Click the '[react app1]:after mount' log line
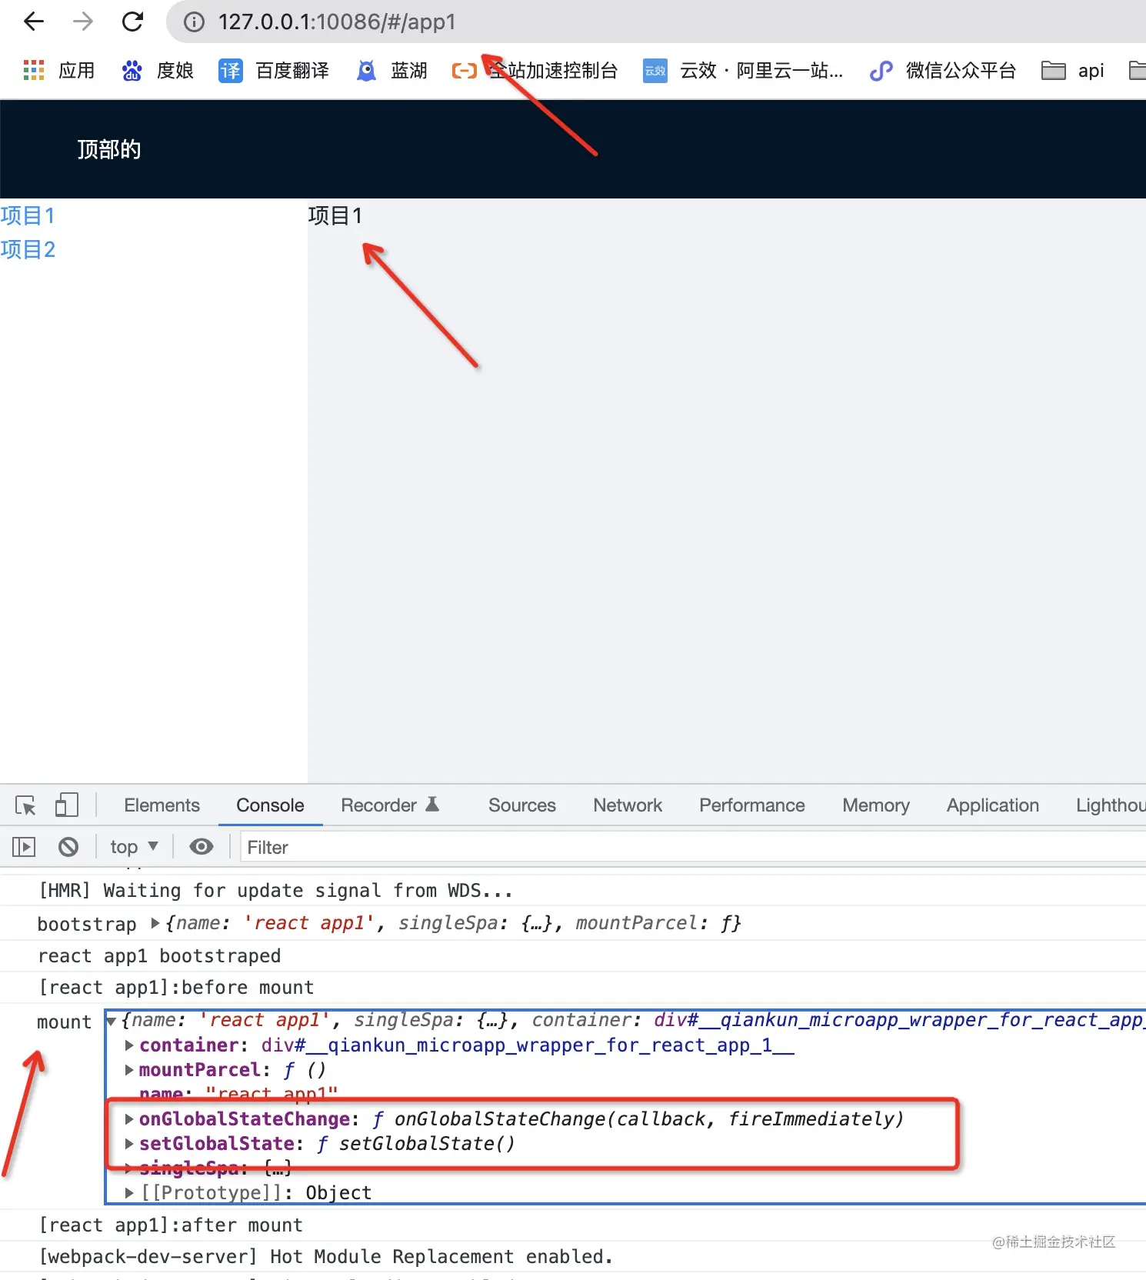 [171, 1225]
